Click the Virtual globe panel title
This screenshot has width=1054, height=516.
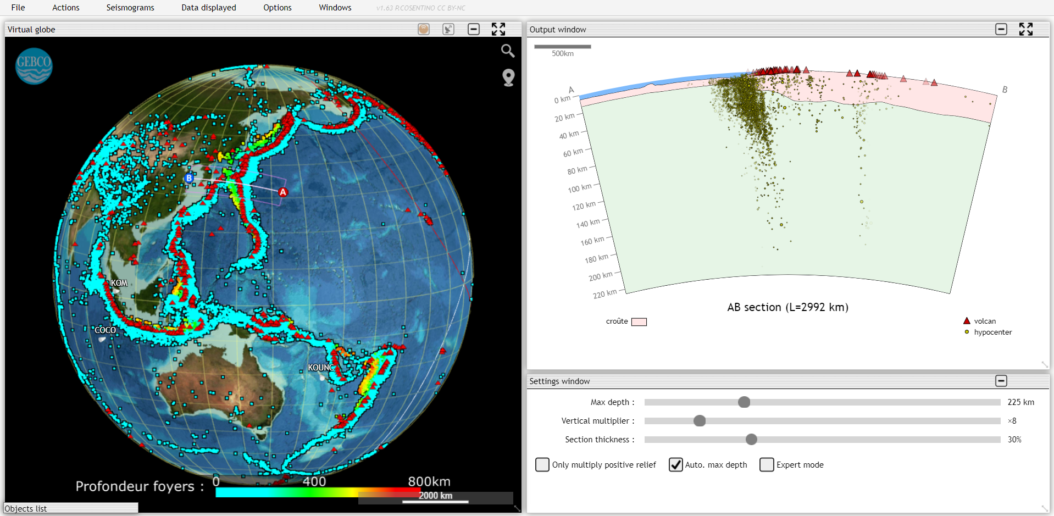[31, 30]
